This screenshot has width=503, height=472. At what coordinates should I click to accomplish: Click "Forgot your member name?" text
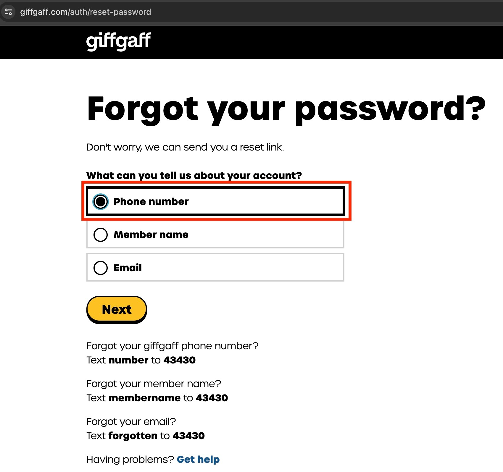pyautogui.click(x=154, y=384)
